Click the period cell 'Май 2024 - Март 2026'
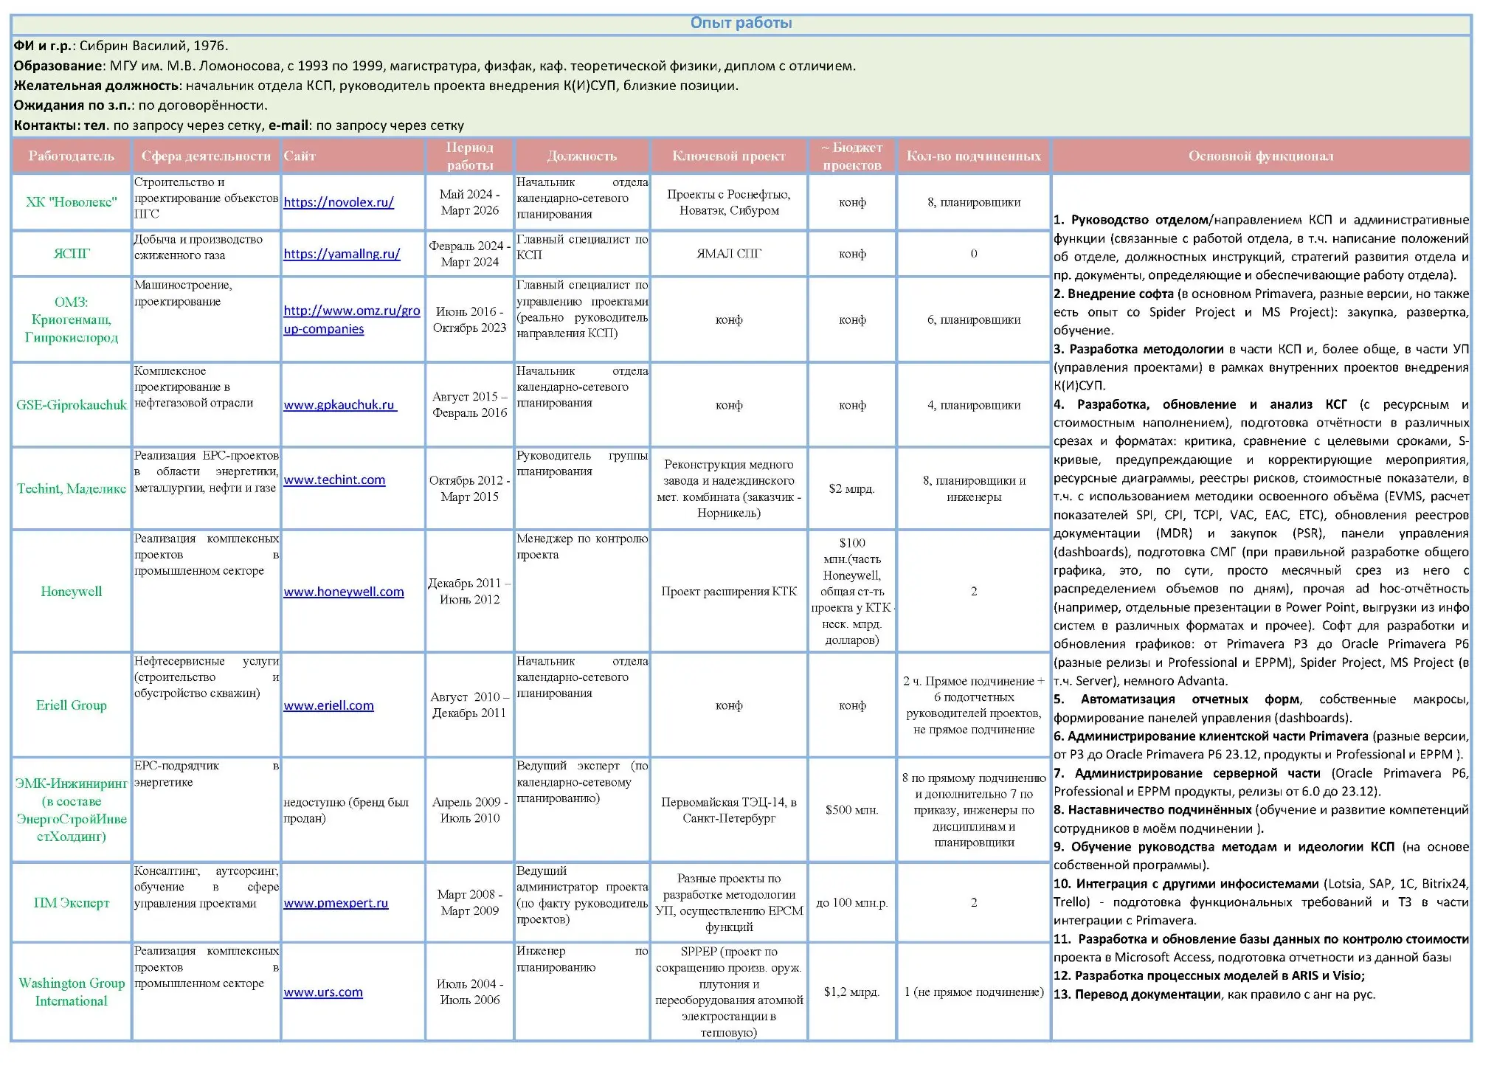This screenshot has height=1069, width=1511. (469, 202)
